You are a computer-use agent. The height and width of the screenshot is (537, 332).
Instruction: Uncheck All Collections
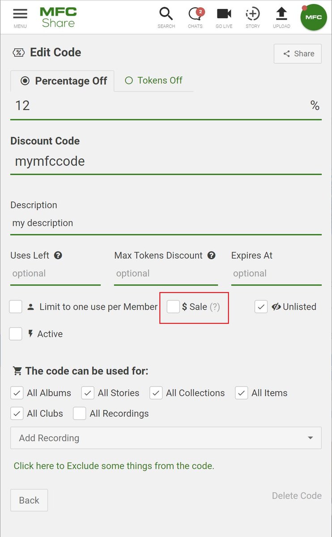[x=156, y=393]
